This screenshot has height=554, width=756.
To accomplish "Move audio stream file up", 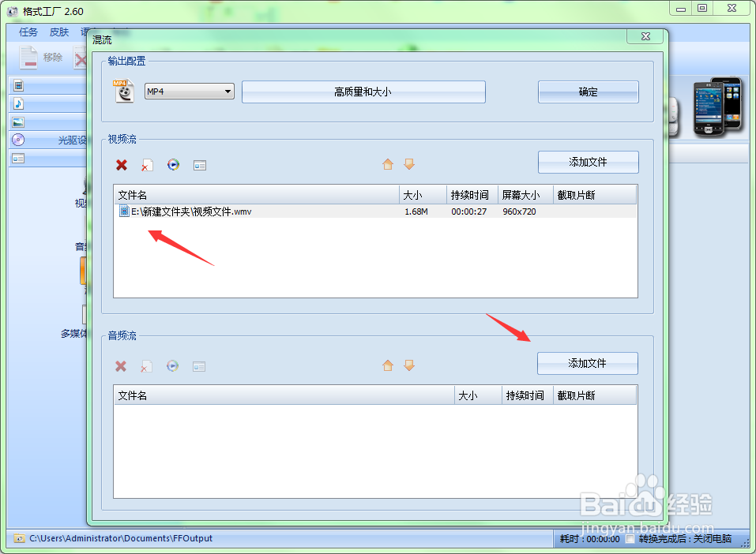I will tap(388, 365).
